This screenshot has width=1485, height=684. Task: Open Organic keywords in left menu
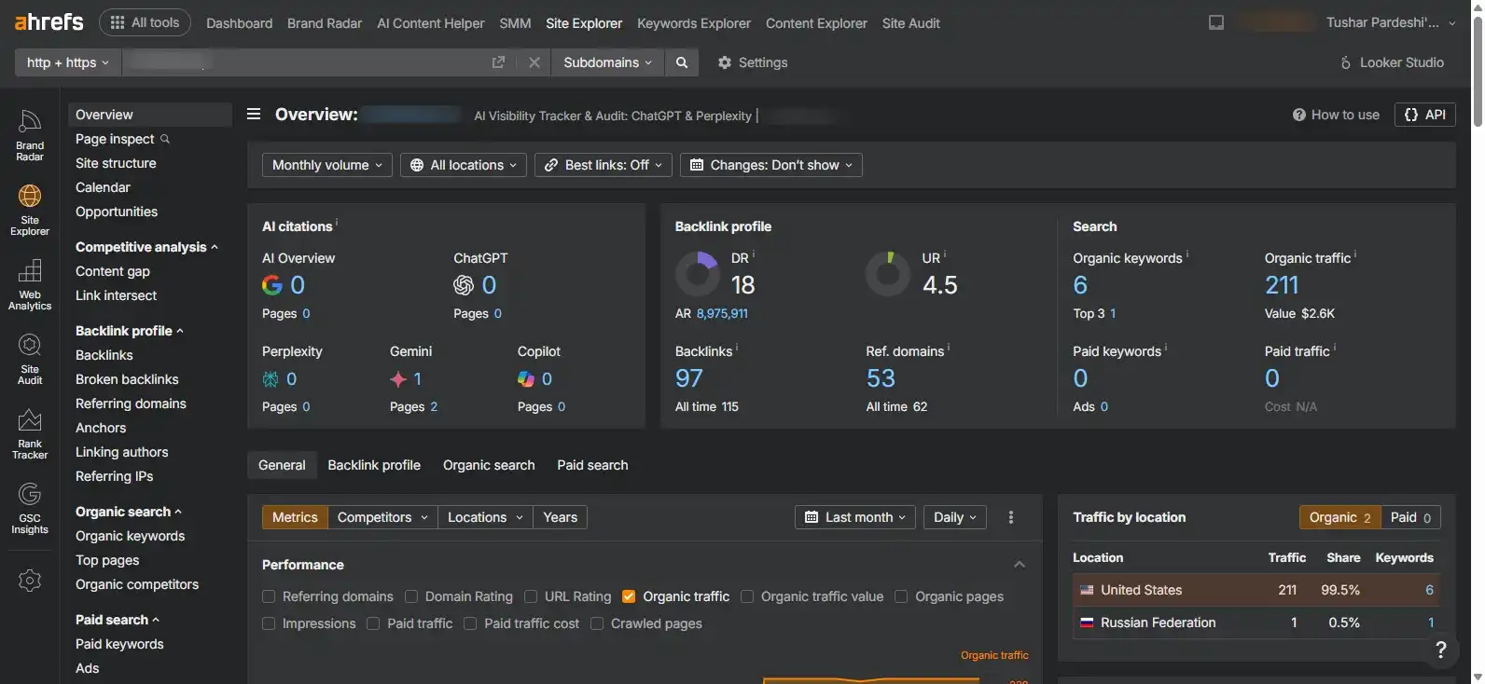pos(130,536)
